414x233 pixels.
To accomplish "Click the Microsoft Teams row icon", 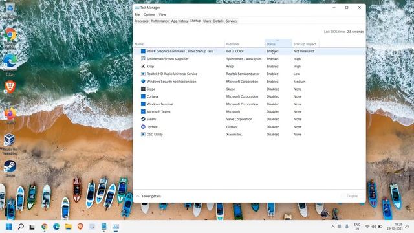I will (x=143, y=111).
